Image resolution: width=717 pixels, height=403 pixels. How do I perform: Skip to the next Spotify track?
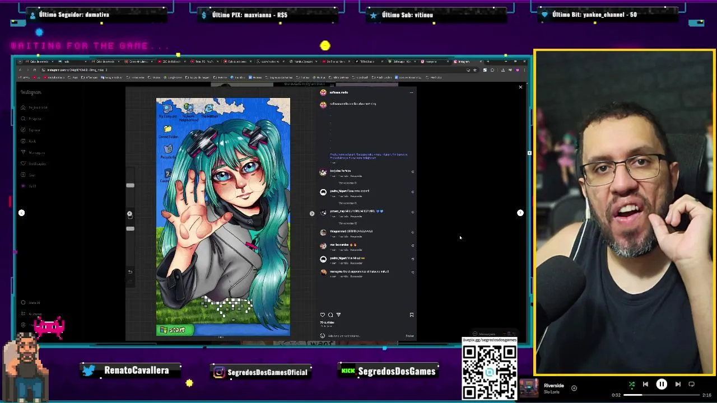point(678,385)
